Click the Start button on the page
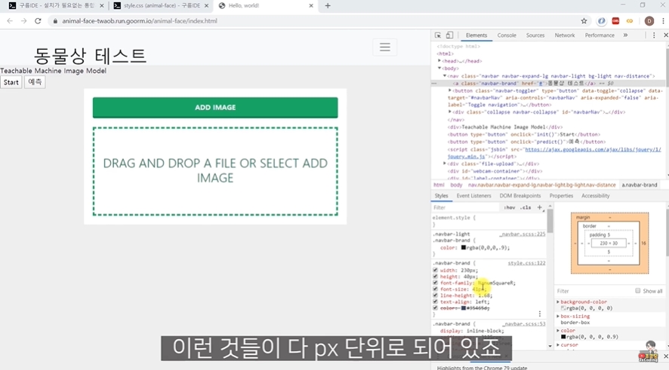Screen dimensions: 669x370 11,82
